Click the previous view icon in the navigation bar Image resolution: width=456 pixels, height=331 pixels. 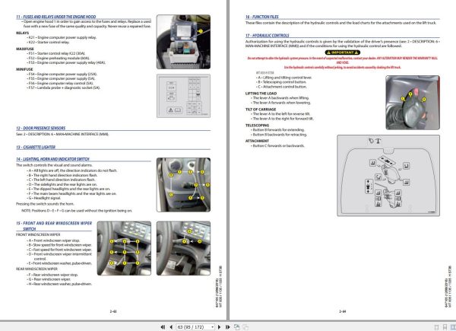point(237,327)
